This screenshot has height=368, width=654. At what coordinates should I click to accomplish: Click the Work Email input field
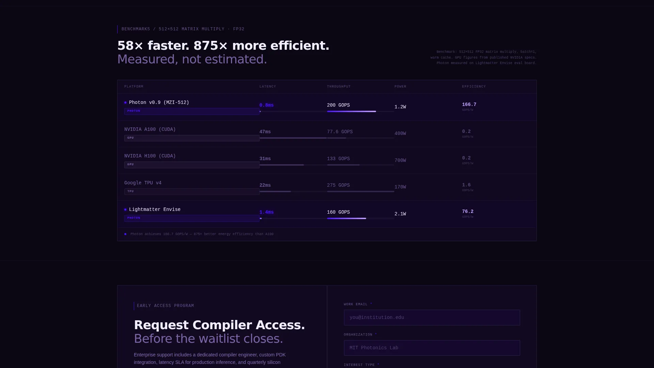tap(432, 318)
